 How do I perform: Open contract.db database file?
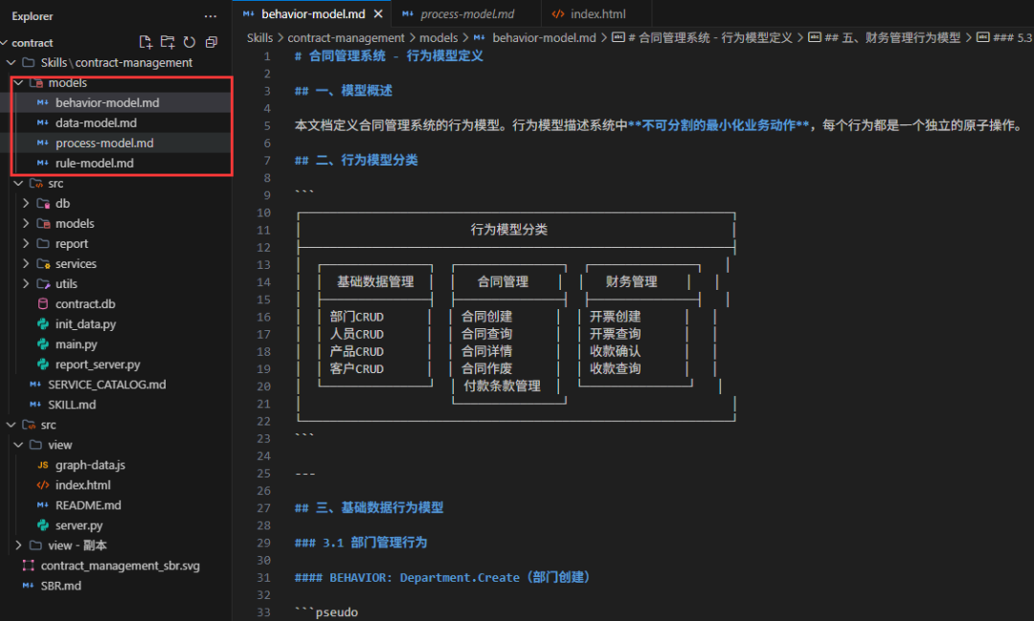[x=85, y=304]
